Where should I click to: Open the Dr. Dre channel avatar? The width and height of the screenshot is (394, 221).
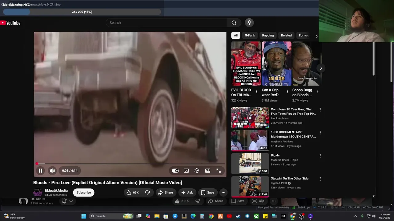[x=23, y=201]
